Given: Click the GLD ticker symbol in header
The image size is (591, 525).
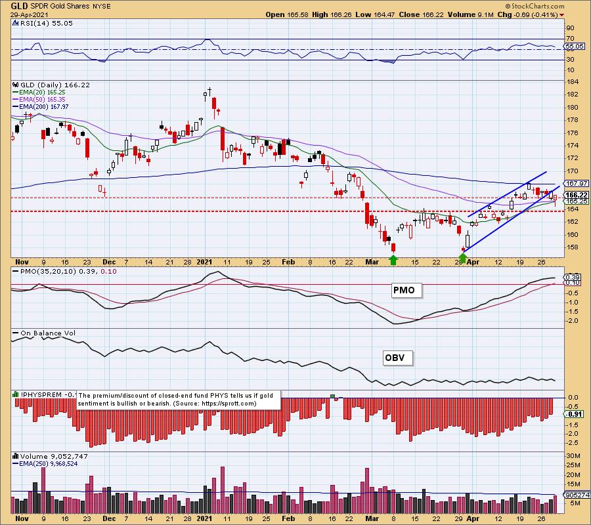Looking at the screenshot, I should [19, 6].
